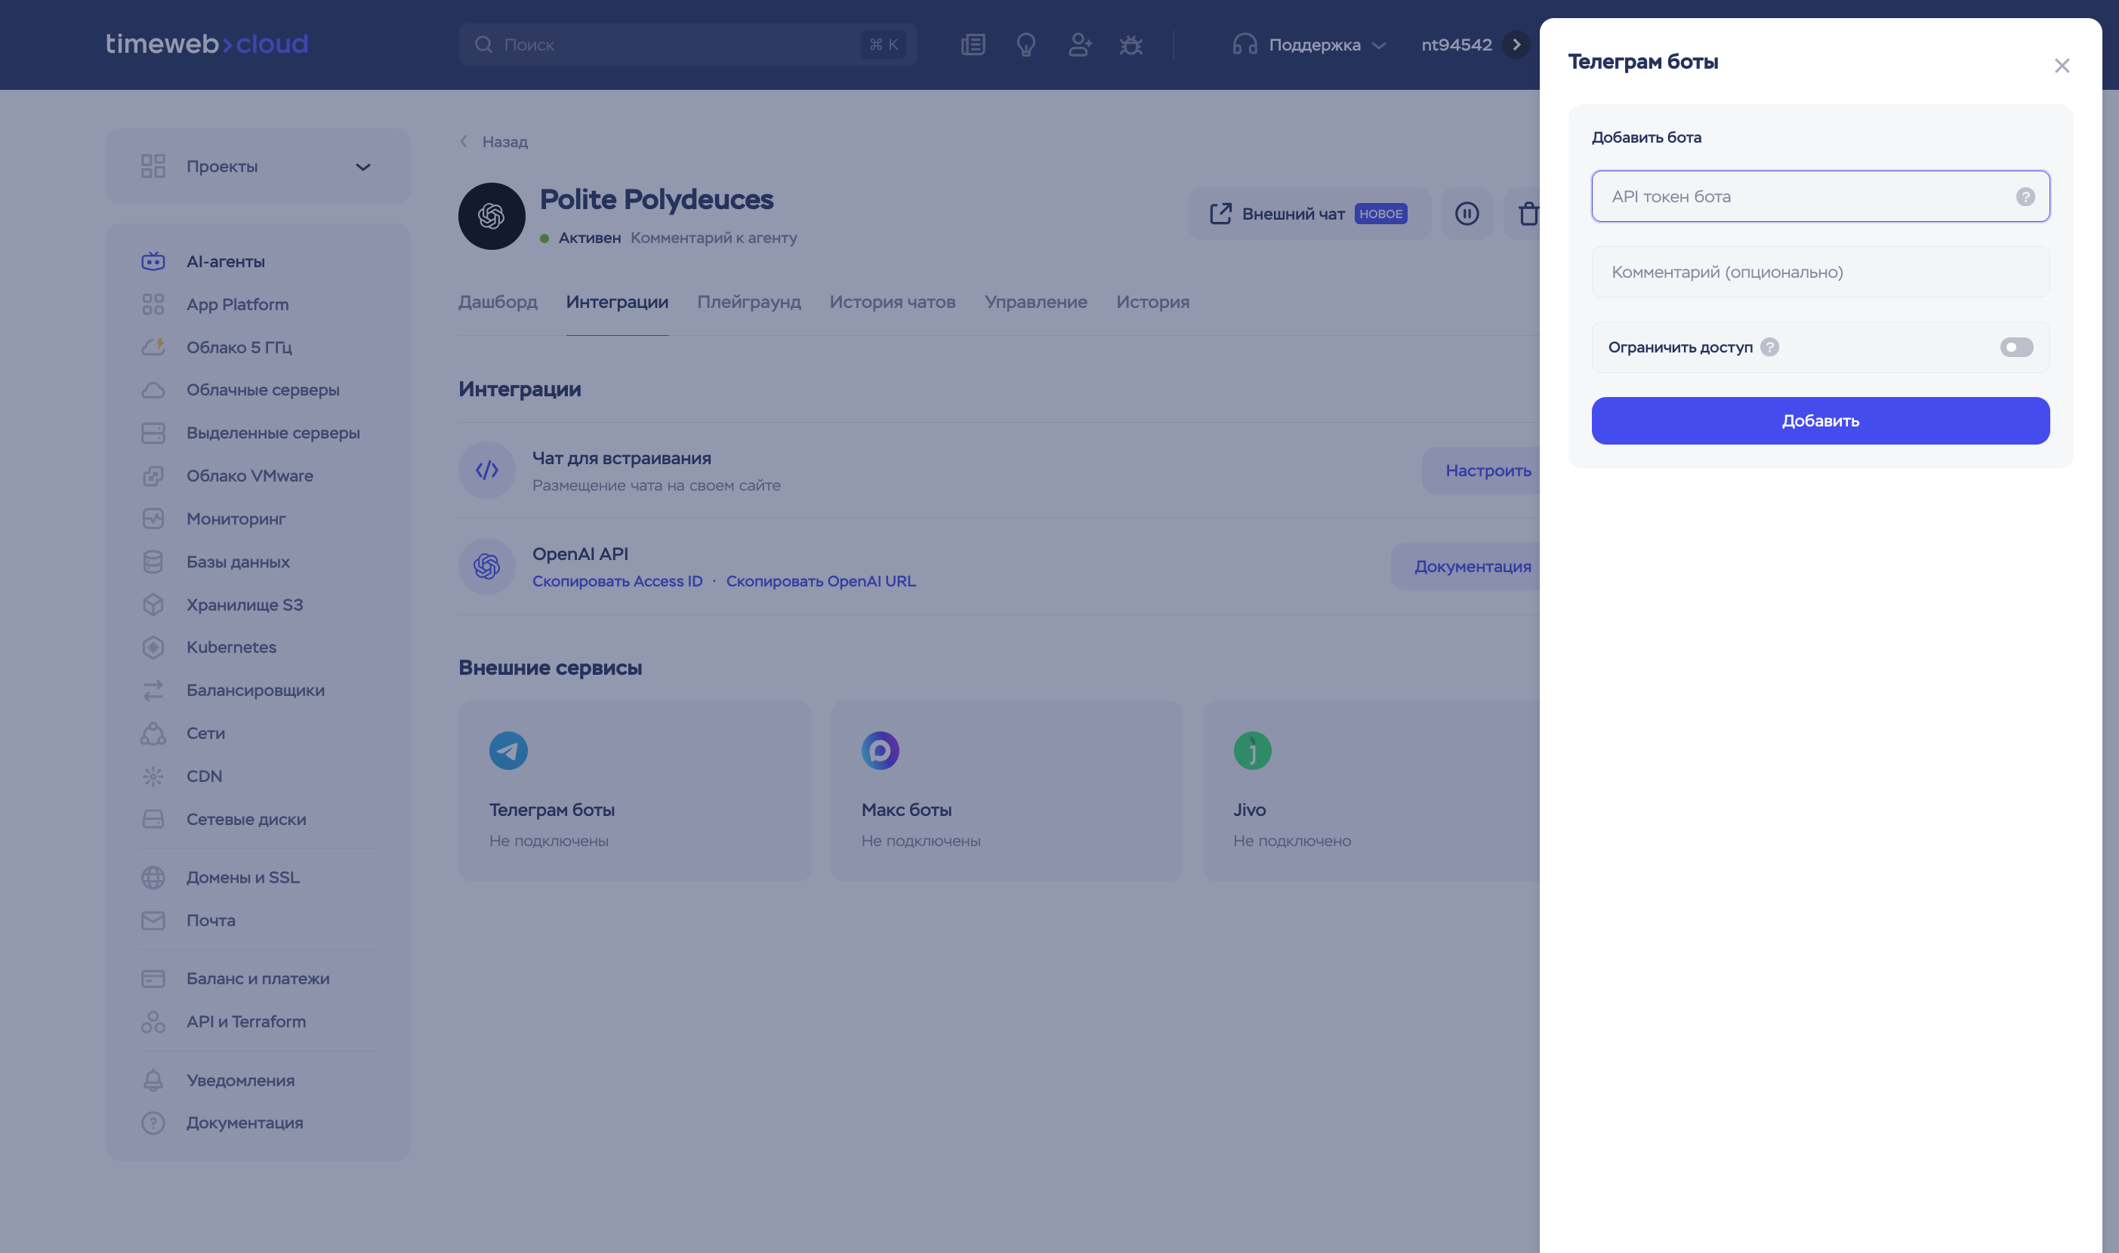The image size is (2119, 1253).
Task: Close the Телеграм боты panel
Action: 2062,66
